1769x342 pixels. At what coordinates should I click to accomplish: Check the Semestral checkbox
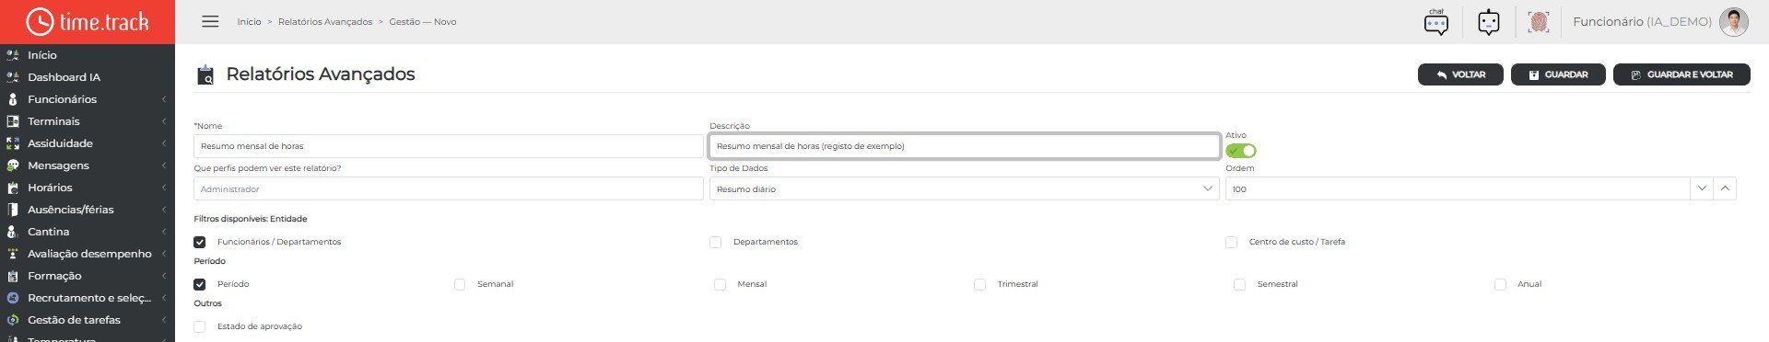(x=1240, y=284)
